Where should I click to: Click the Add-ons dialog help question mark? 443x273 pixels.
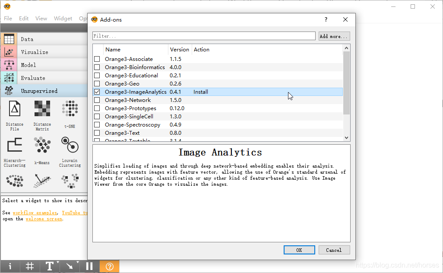326,19
